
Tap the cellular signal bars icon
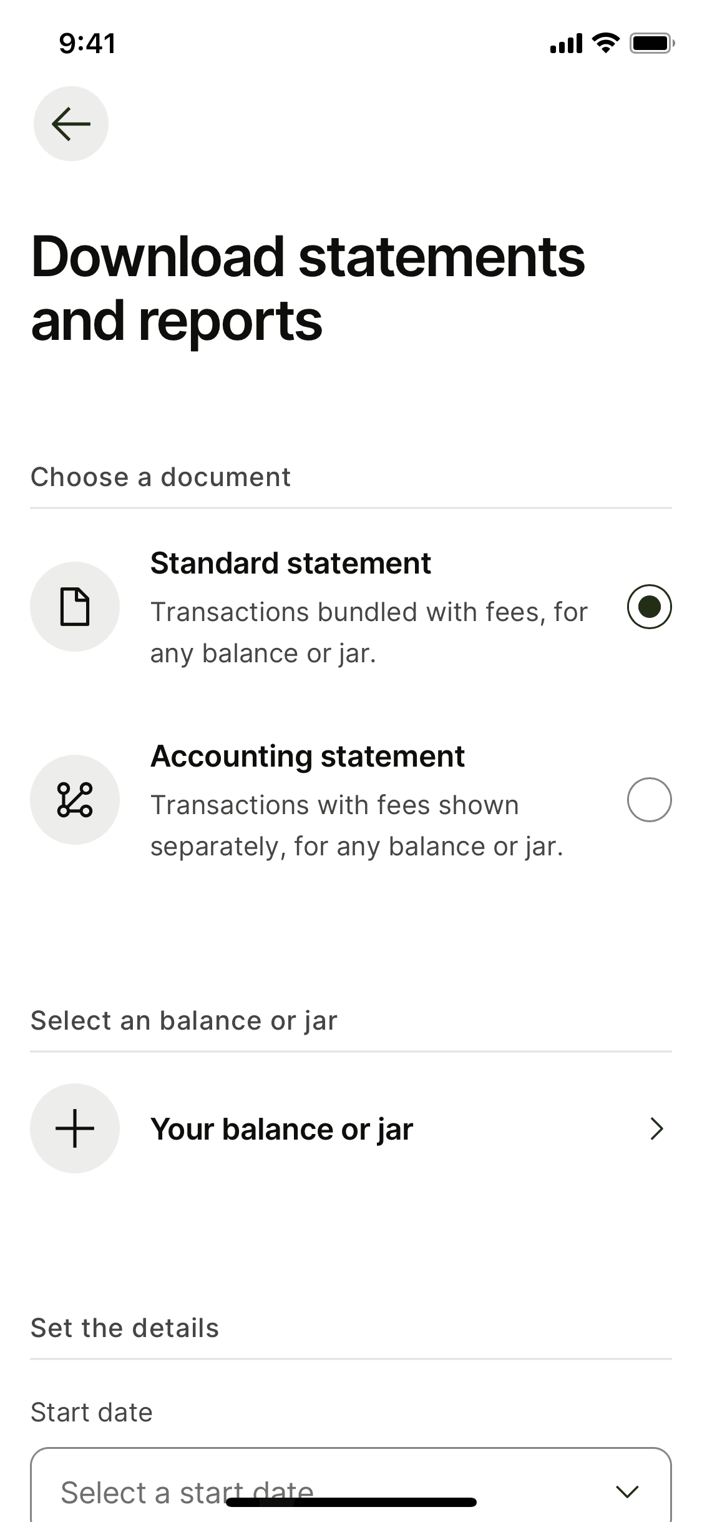click(x=566, y=44)
